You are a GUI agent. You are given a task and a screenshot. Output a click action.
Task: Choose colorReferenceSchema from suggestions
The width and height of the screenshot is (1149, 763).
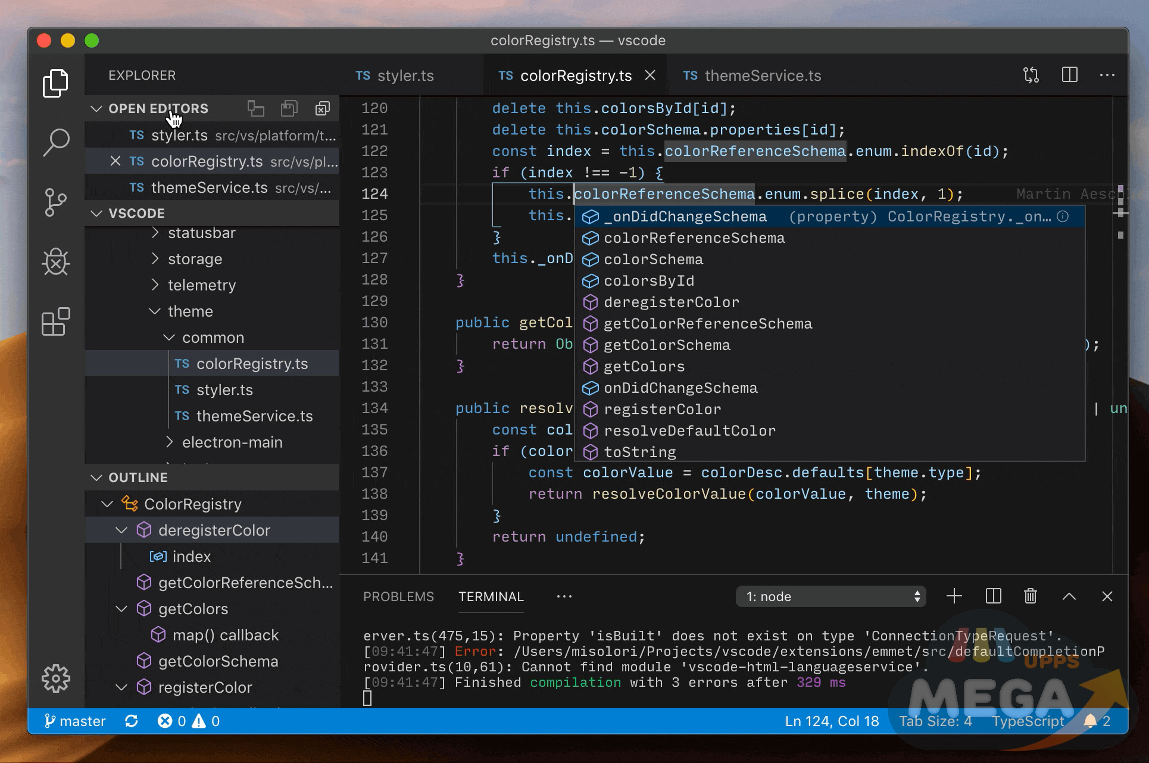pos(829,238)
